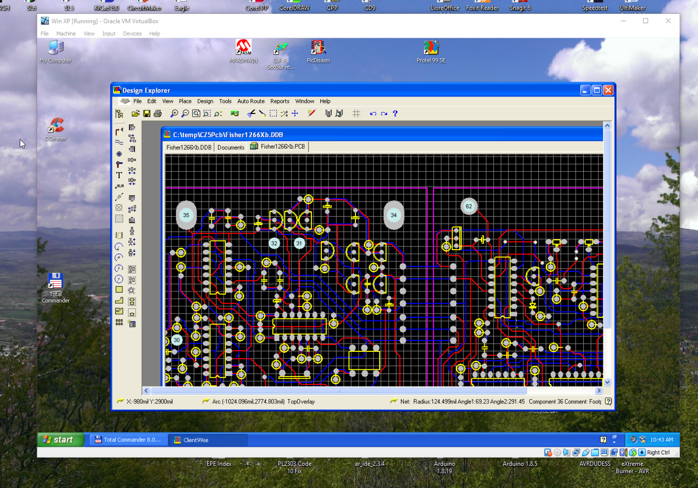Select the place string T tool
The width and height of the screenshot is (698, 488).
(119, 175)
